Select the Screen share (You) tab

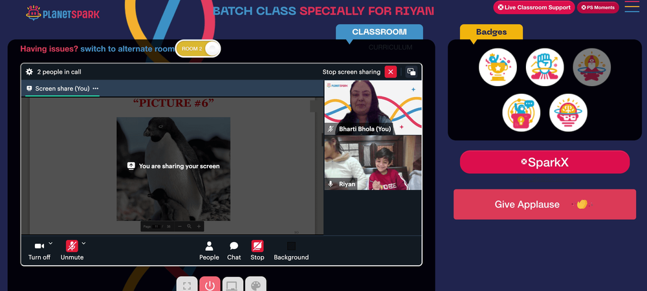[62, 88]
